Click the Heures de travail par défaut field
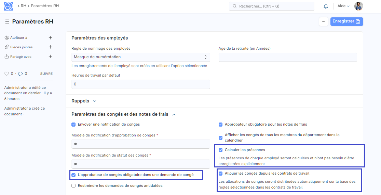Image resolution: width=381 pixels, height=195 pixels. (x=140, y=84)
